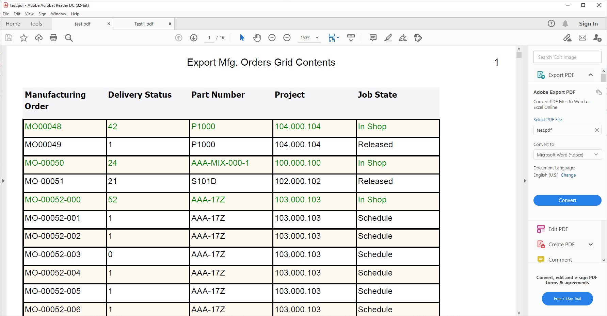Image resolution: width=607 pixels, height=316 pixels.
Task: Go to next page arrow icon
Action: tap(194, 38)
